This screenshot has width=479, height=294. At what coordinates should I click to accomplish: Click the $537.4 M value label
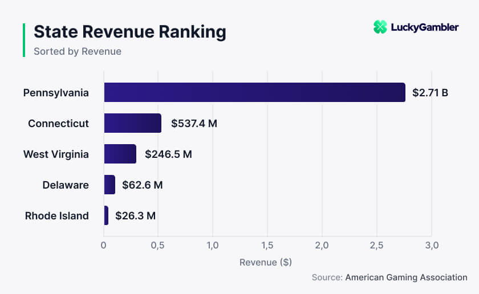194,123
